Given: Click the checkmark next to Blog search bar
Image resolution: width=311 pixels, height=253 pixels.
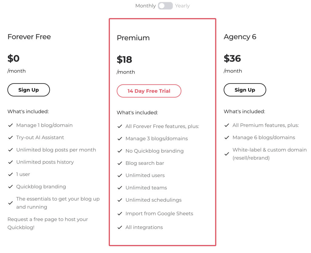Looking at the screenshot, I should (120, 163).
